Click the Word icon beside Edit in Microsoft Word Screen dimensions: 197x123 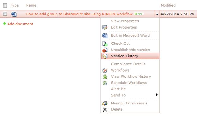tap(105, 36)
